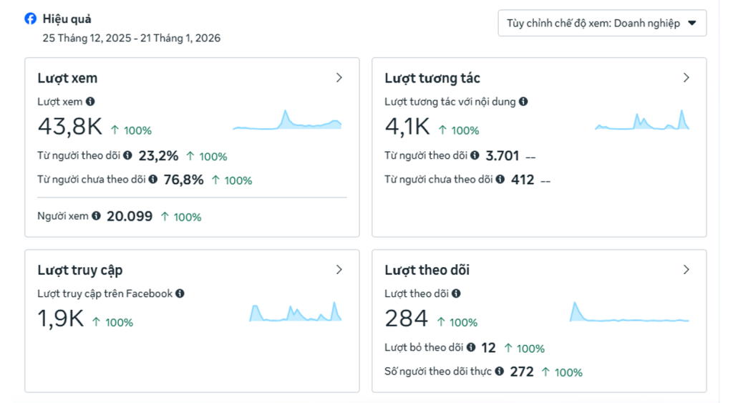Click info icon beside Lượt tương tác với nội dung
Viewport: 733px width, 403px height.
tap(523, 102)
